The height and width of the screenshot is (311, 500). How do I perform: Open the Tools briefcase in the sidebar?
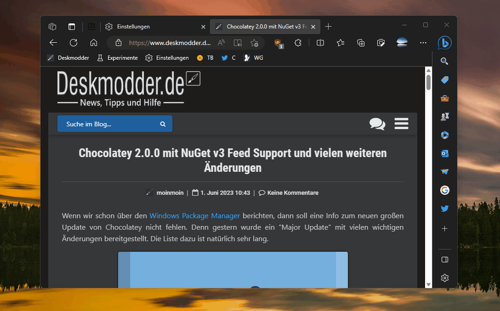[x=444, y=98]
